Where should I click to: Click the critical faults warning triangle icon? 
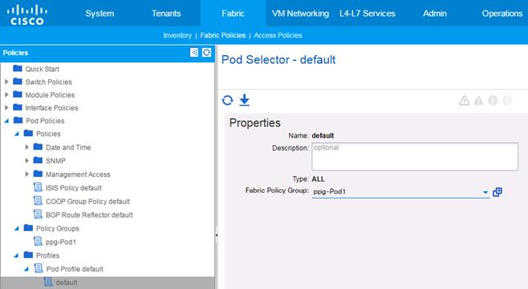[x=465, y=100]
